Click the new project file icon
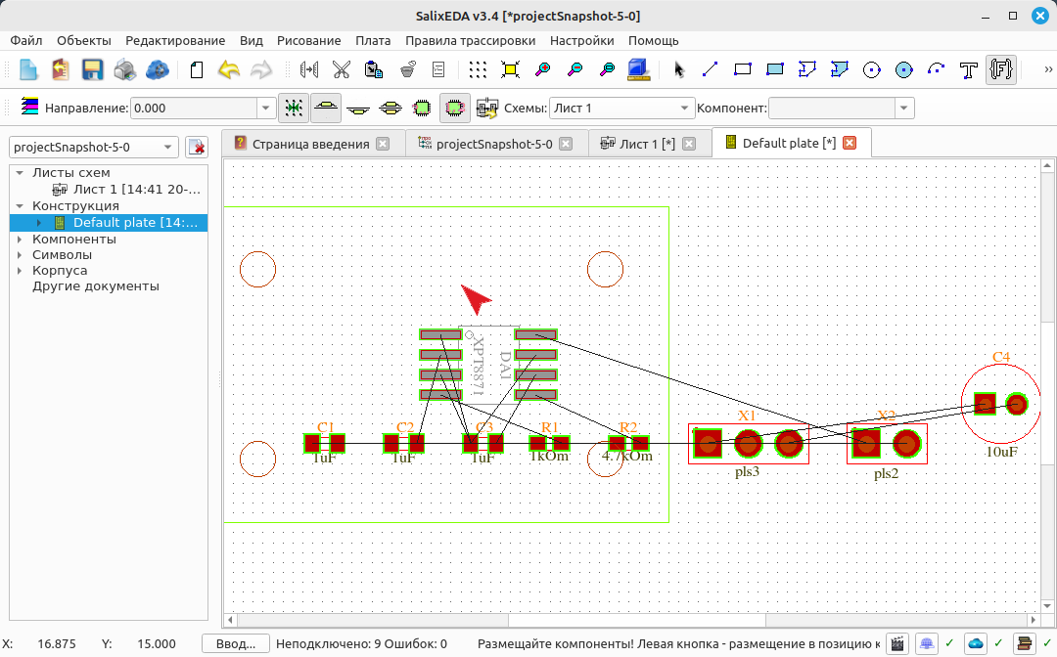Image resolution: width=1057 pixels, height=657 pixels. (27, 69)
